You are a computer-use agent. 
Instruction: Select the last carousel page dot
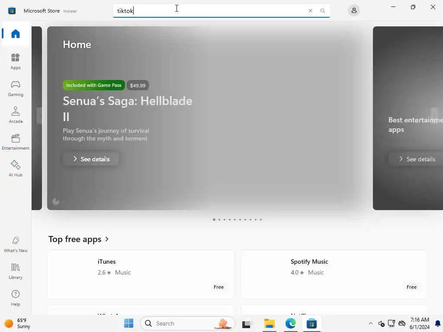coord(261,219)
